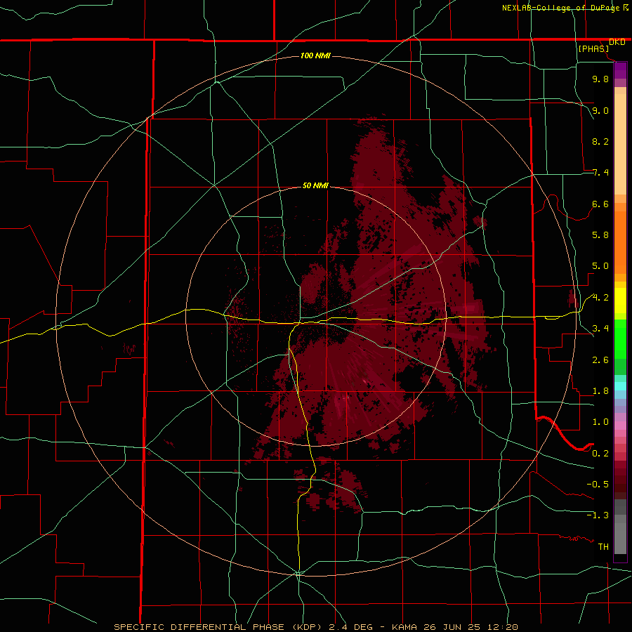
Task: Click the [PHAS] units label
Action: [593, 49]
